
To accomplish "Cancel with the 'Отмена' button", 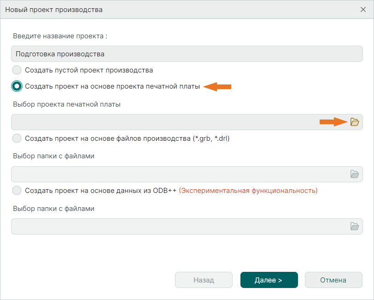I will tap(333, 280).
